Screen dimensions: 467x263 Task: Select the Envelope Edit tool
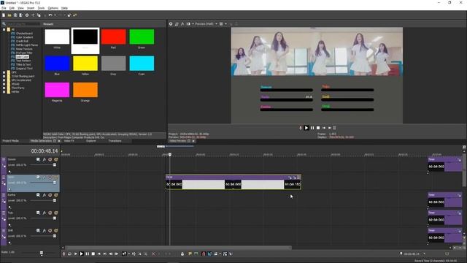tap(134, 254)
